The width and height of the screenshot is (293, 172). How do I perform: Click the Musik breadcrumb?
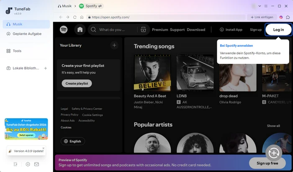[64, 6]
